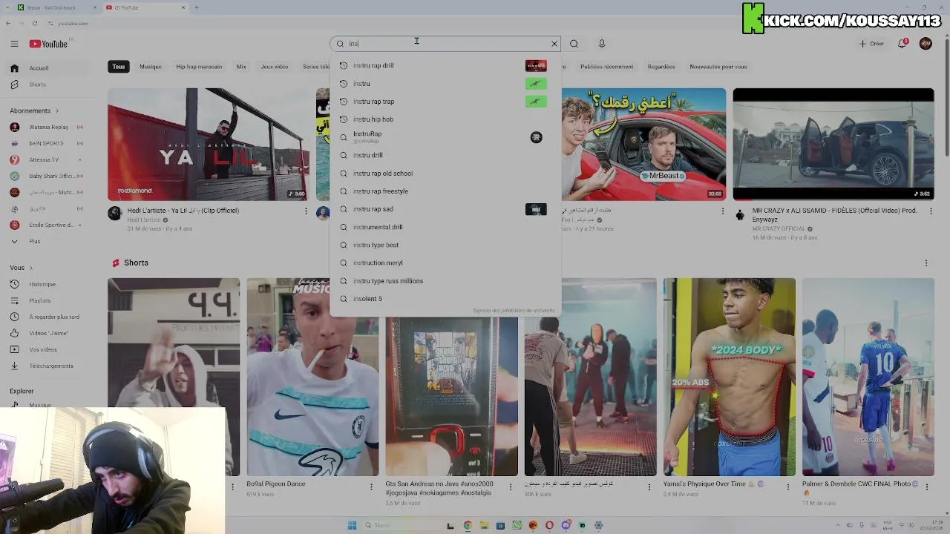Click the page vertical scrollbar
Screen dimensions: 950x534
tap(946, 96)
